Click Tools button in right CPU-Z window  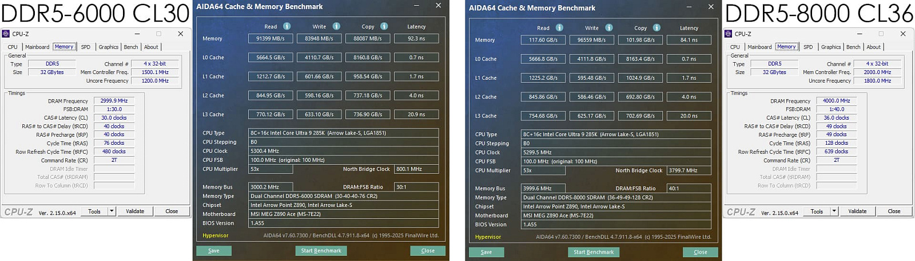coord(817,211)
